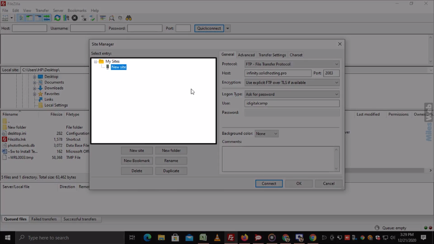Click the Synchronized browsing icon
Viewport: 434px width, 244px height.
click(120, 18)
